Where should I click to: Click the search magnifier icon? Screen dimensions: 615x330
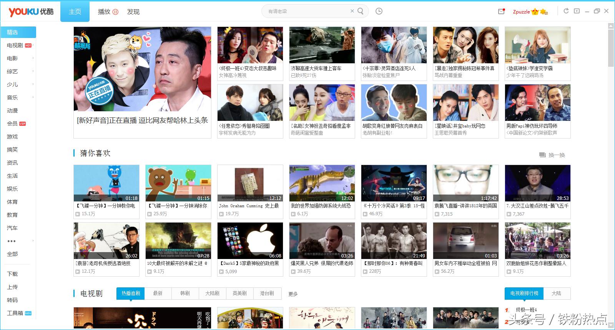coord(360,11)
